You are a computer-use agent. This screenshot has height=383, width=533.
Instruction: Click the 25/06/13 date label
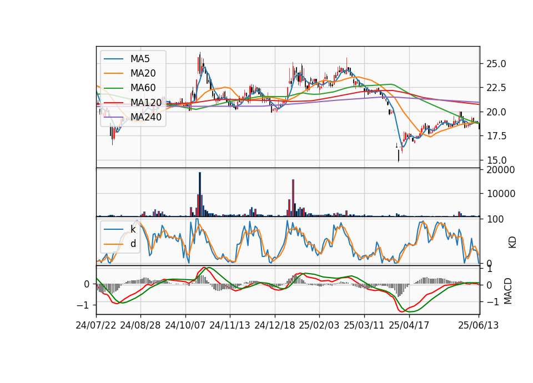click(479, 326)
